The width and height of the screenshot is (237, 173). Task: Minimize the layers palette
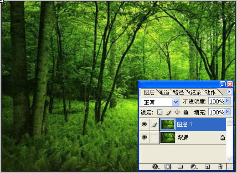pyautogui.click(x=222, y=84)
